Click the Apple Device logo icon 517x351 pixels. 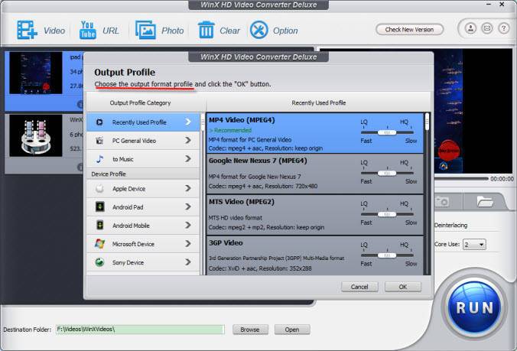pyautogui.click(x=99, y=189)
